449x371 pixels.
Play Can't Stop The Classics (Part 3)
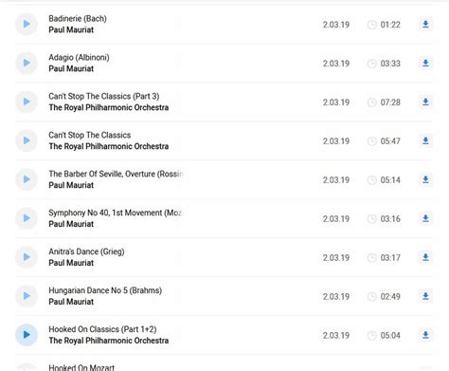pos(27,102)
